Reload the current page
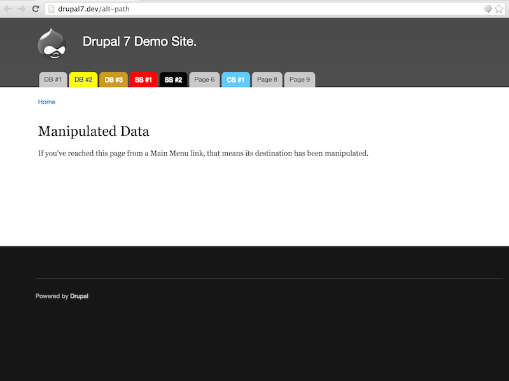The image size is (509, 381). pos(36,9)
